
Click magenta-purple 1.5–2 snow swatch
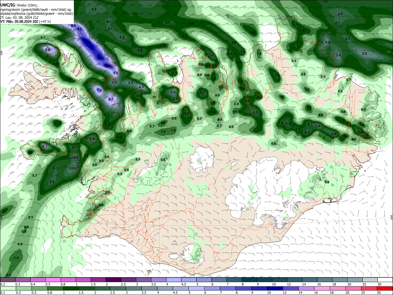[98, 280]
